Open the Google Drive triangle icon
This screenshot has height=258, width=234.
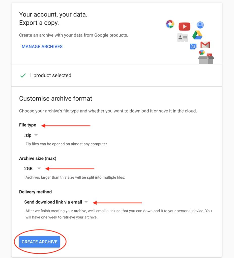tap(197, 35)
